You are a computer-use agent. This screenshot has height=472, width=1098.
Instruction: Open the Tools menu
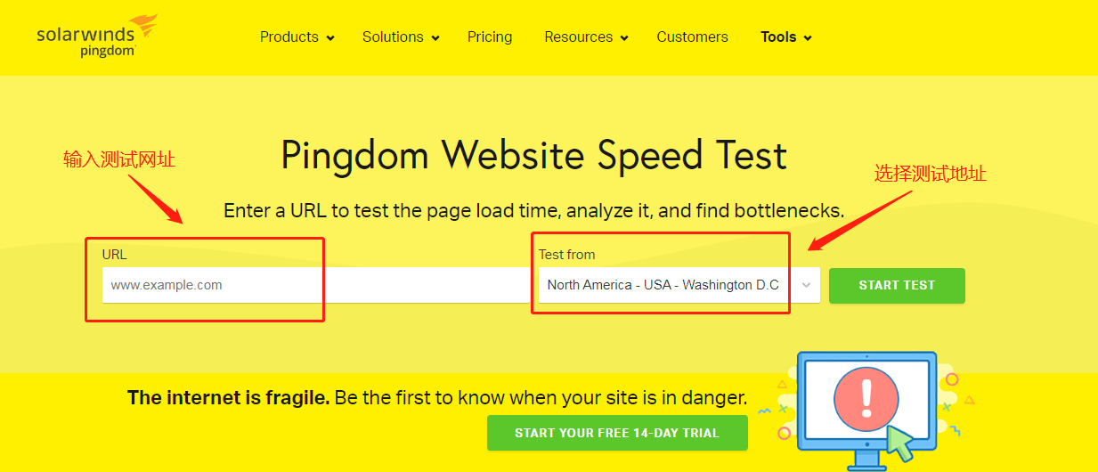778,37
